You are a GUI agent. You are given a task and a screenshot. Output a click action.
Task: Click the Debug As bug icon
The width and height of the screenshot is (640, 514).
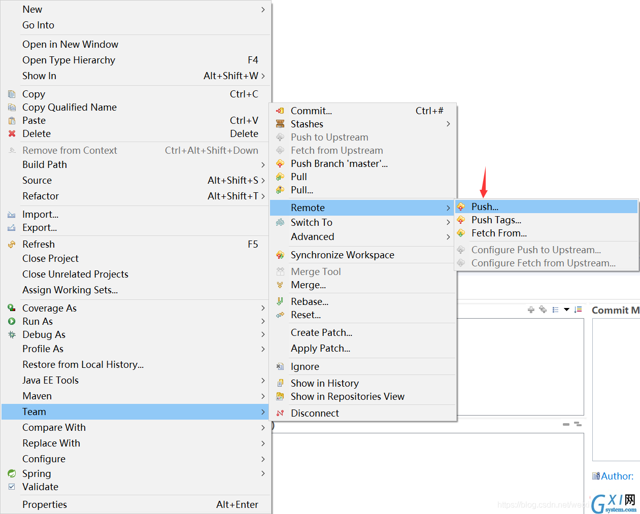12,334
